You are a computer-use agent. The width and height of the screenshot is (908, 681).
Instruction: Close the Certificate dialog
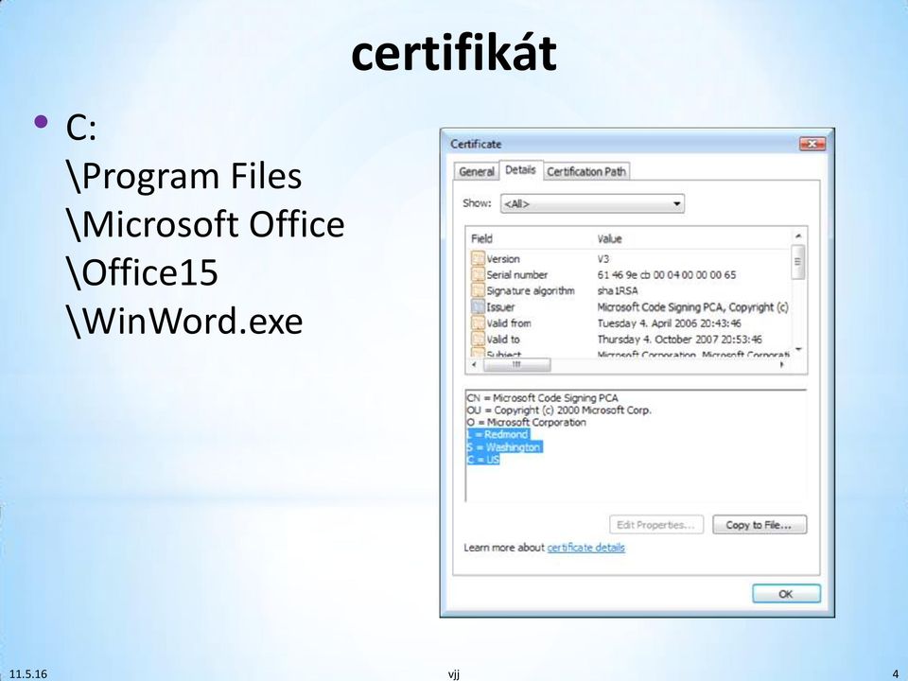812,144
